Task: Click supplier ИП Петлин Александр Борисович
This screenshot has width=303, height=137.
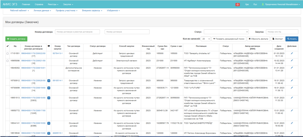Action: pos(200,133)
